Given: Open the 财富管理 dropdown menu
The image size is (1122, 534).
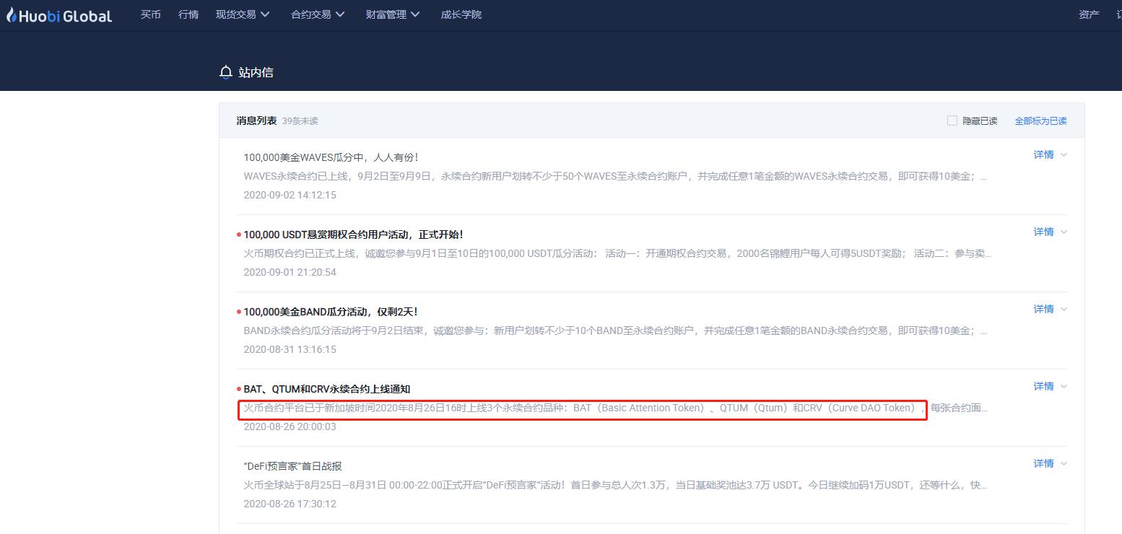Looking at the screenshot, I should (x=392, y=13).
